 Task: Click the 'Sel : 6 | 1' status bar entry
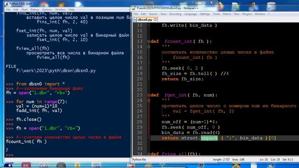tap(288, 160)
